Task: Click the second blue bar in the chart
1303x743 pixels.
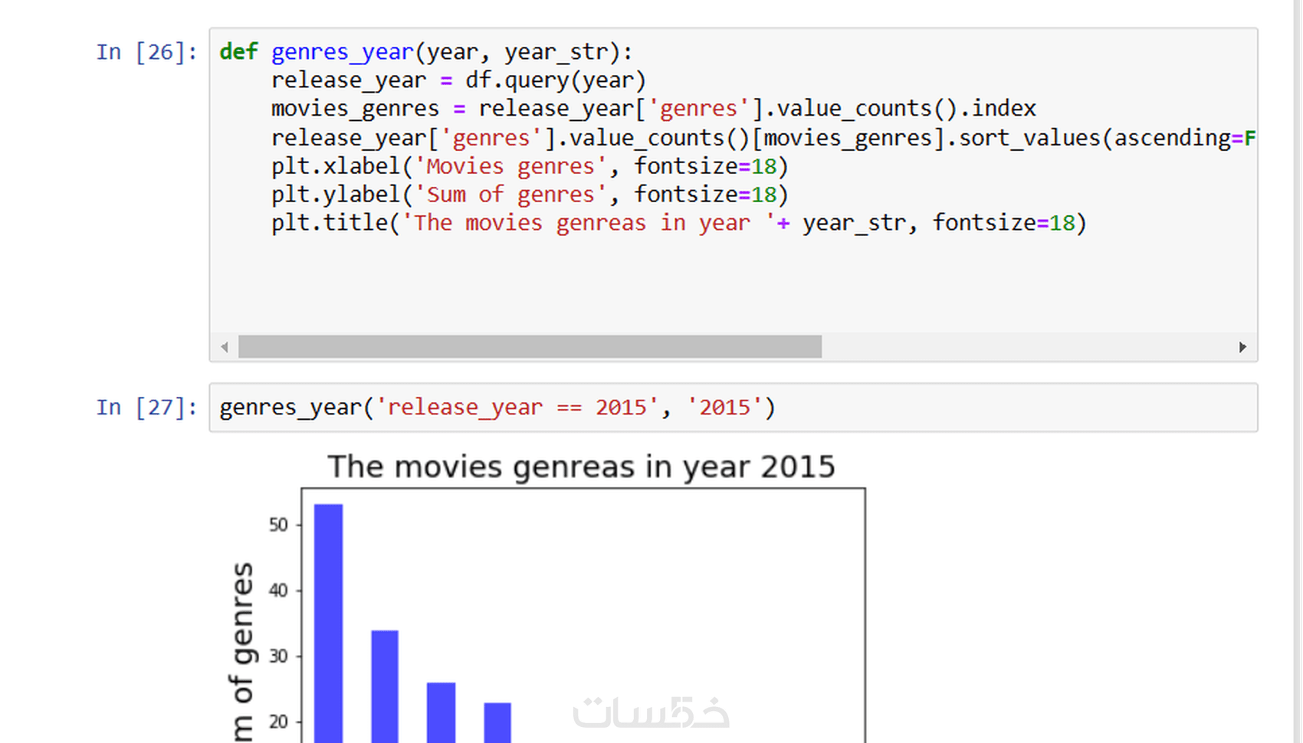Action: [385, 686]
